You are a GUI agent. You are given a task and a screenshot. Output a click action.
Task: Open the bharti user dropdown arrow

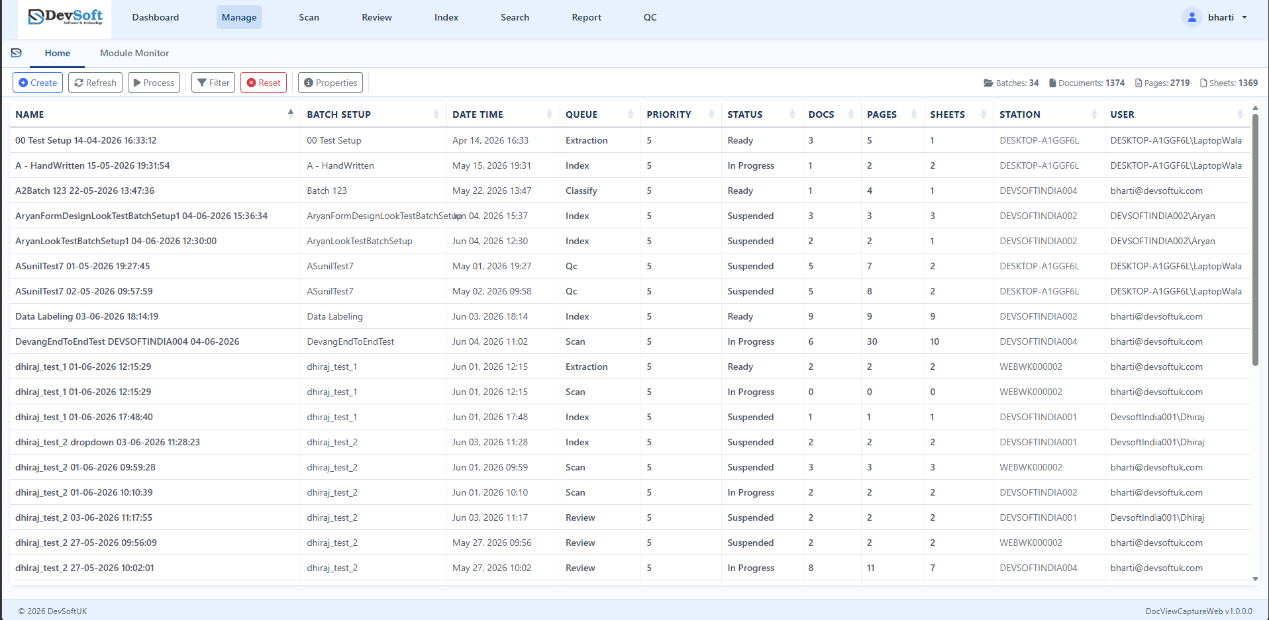[x=1244, y=17]
